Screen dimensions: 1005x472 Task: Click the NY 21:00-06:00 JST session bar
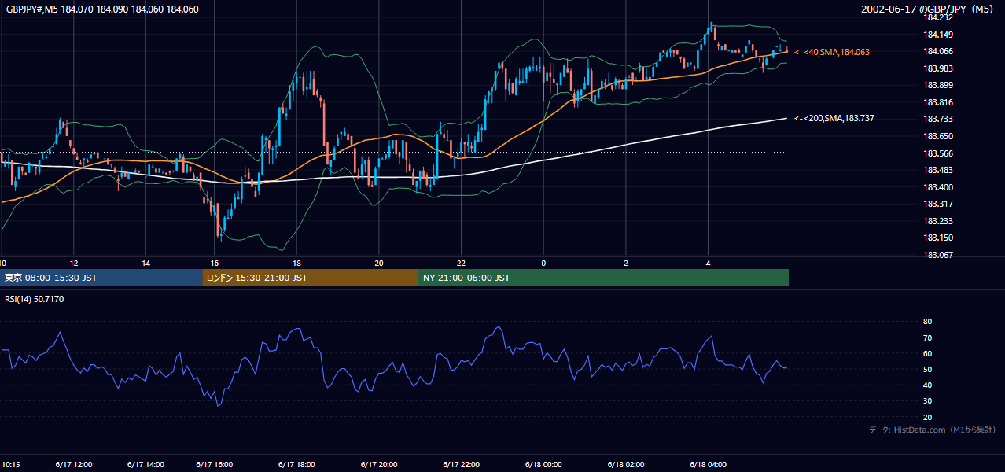pyautogui.click(x=603, y=278)
